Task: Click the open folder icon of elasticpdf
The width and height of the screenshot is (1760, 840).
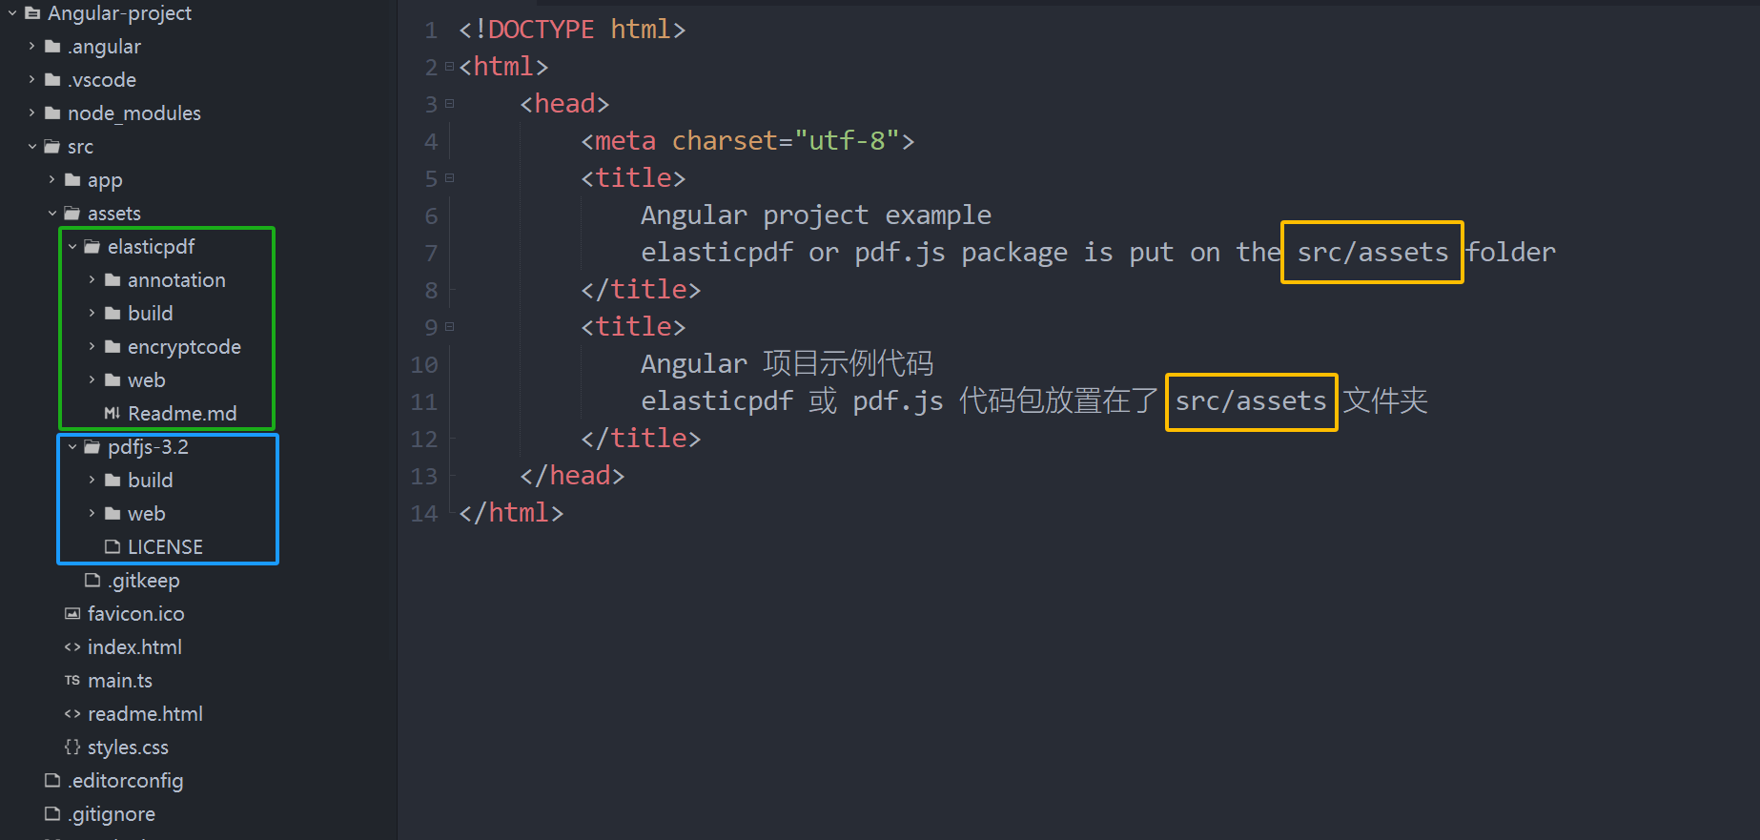Action: (92, 246)
